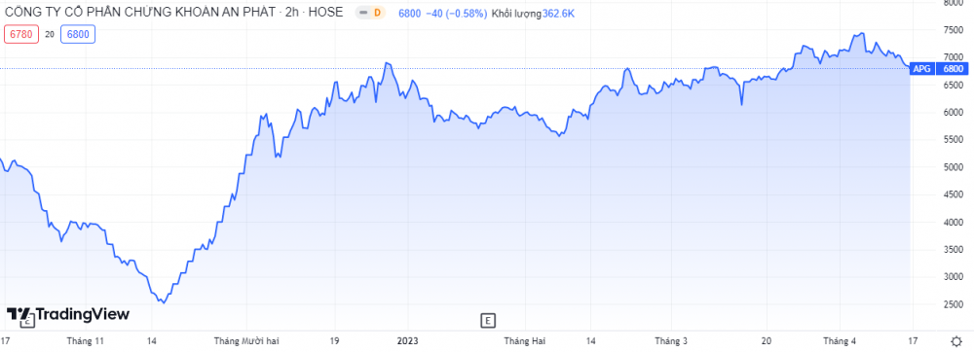
Task: Click the TradingView logo
Action: tap(68, 314)
